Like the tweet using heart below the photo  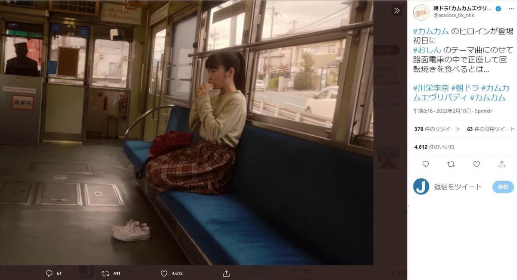click(x=164, y=273)
